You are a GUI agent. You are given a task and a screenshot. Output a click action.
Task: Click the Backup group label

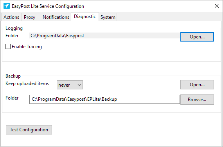pos(13,76)
